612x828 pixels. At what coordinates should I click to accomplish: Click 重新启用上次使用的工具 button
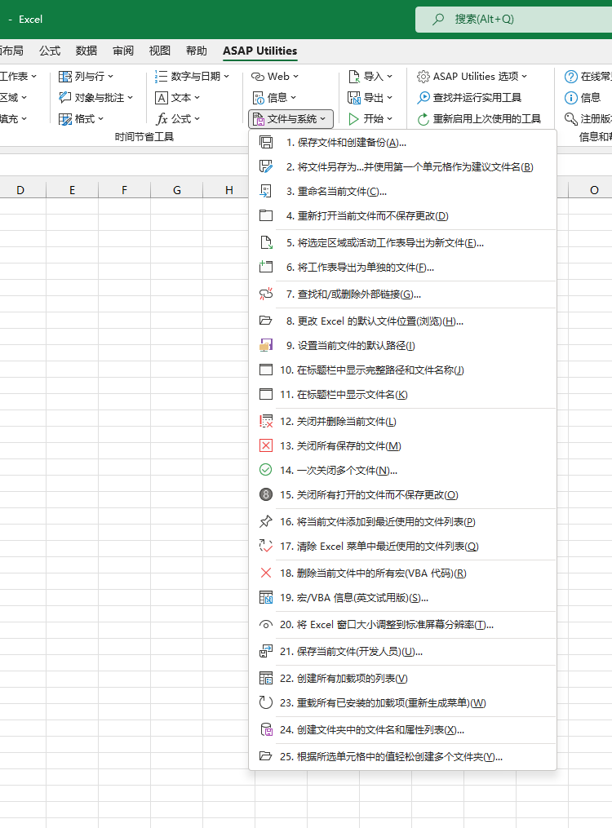(x=479, y=119)
